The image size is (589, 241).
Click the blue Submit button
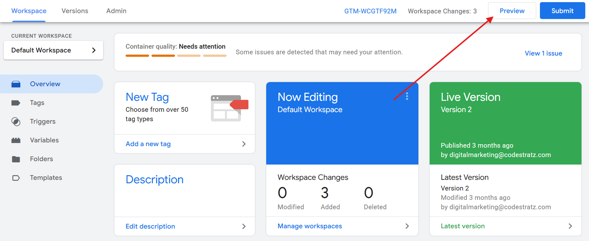(x=562, y=11)
